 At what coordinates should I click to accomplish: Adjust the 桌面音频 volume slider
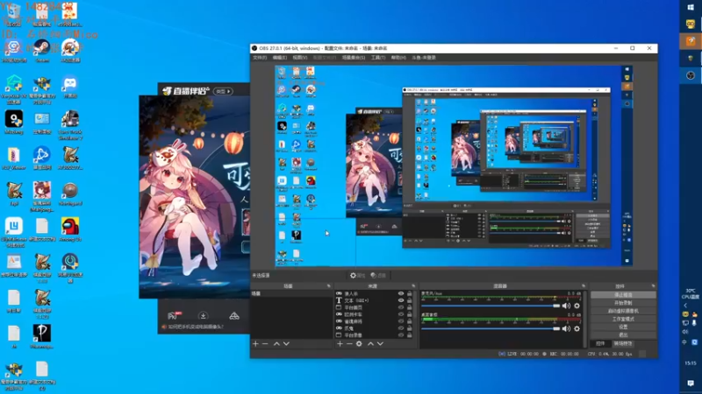click(491, 328)
